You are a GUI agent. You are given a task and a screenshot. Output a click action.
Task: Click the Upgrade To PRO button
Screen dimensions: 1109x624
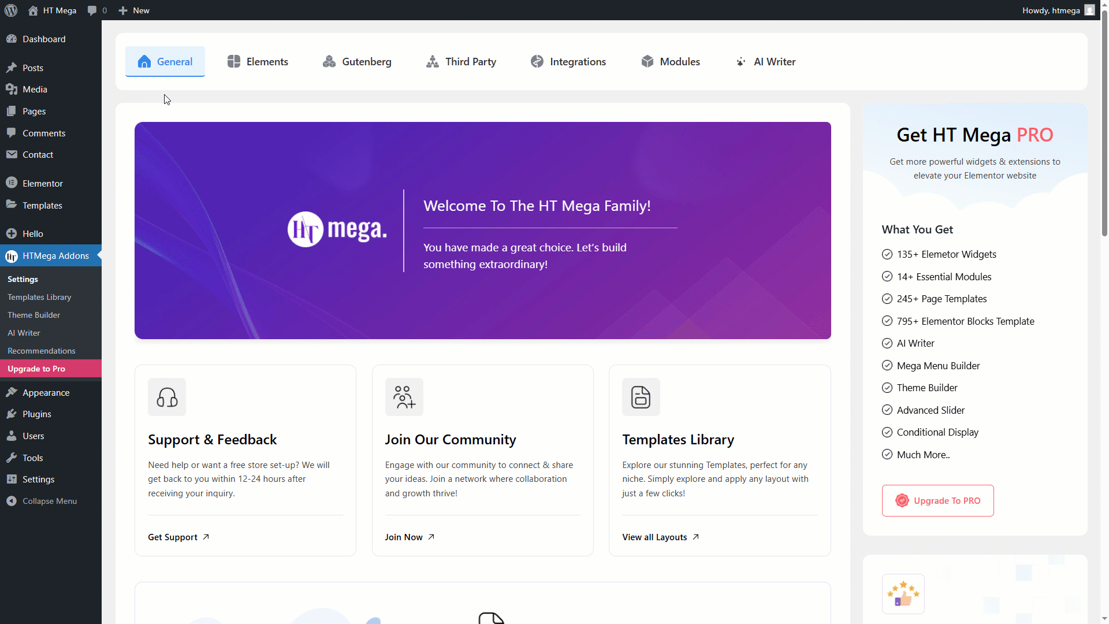[x=938, y=500]
